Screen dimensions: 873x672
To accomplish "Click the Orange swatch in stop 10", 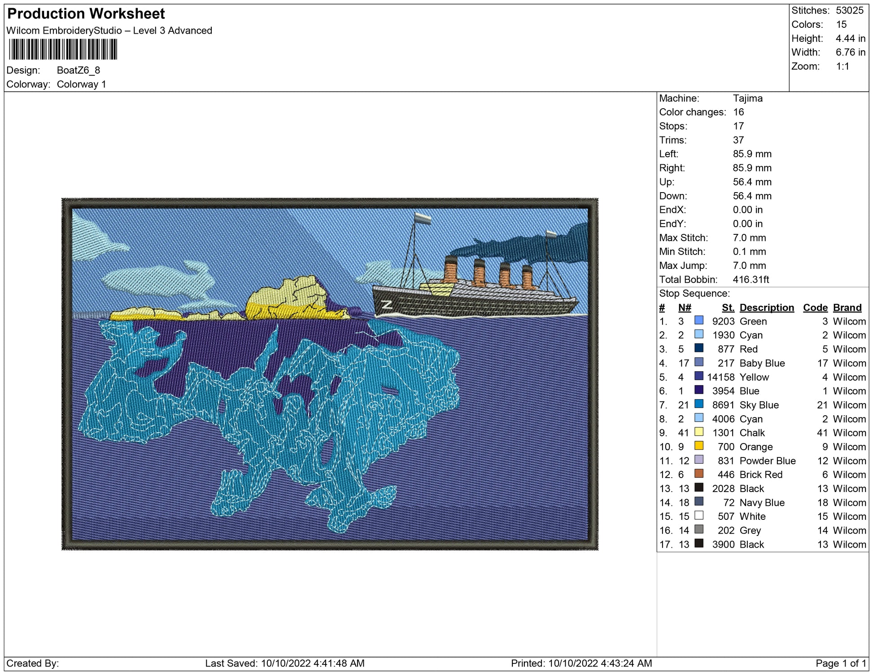I will coord(698,445).
